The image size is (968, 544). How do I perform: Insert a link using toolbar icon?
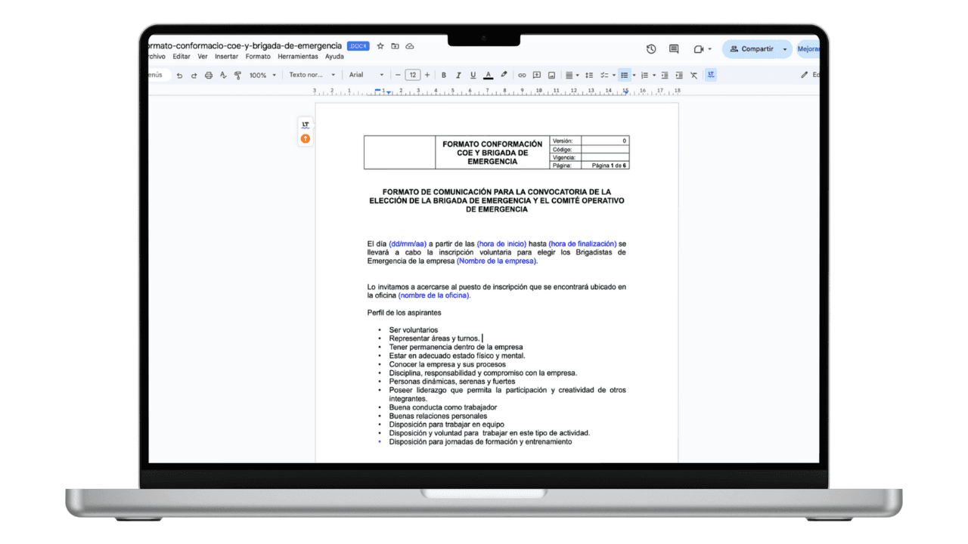pos(522,75)
